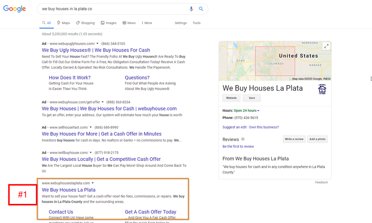Click the Save button in knowledge panel
Screen dimensions: 372x223
click(x=252, y=98)
